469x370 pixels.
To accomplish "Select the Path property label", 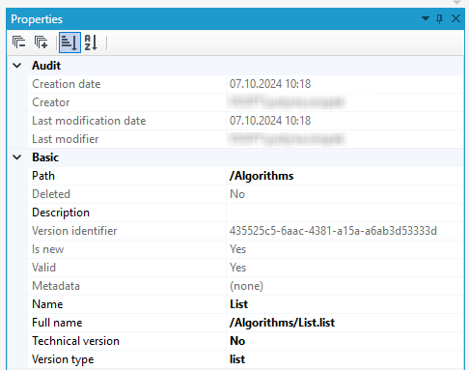I will (43, 176).
